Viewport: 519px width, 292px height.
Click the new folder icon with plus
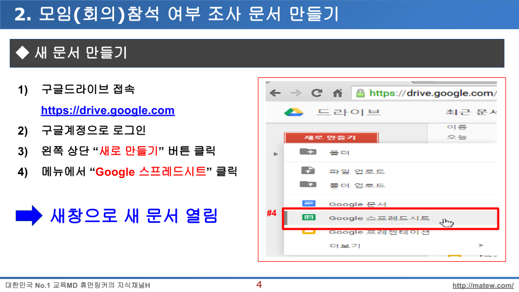308,151
